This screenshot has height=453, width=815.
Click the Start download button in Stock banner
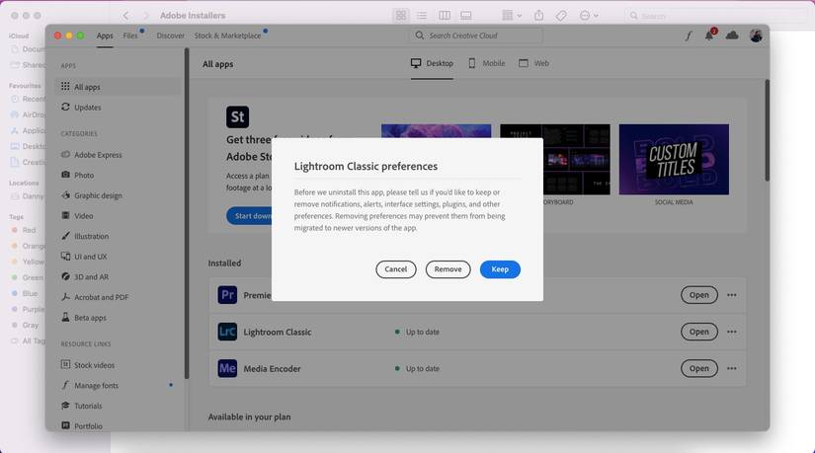[x=250, y=215]
